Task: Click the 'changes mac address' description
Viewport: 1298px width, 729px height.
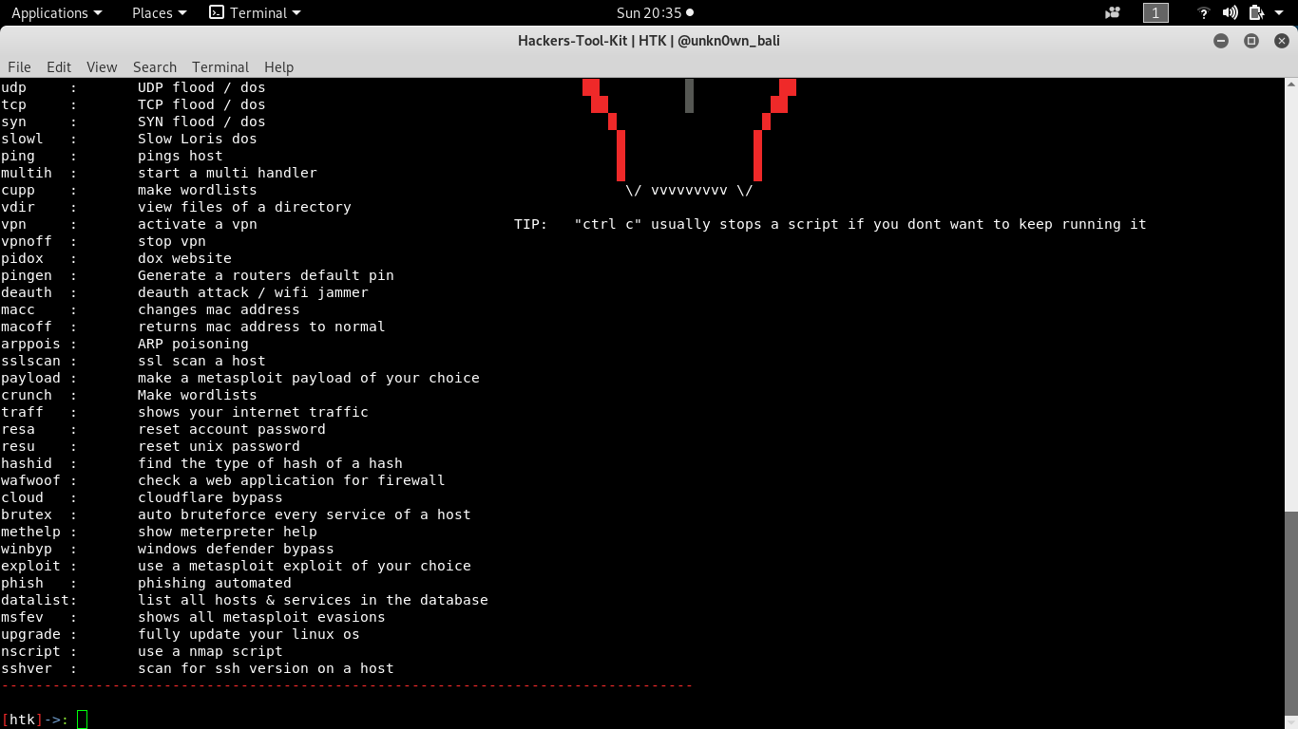Action: pos(219,309)
